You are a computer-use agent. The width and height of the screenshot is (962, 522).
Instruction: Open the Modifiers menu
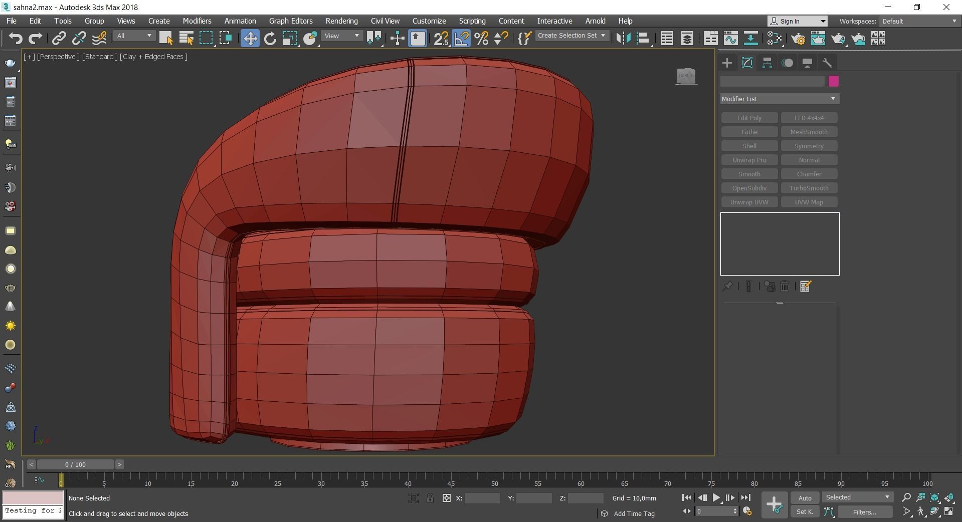click(x=197, y=21)
